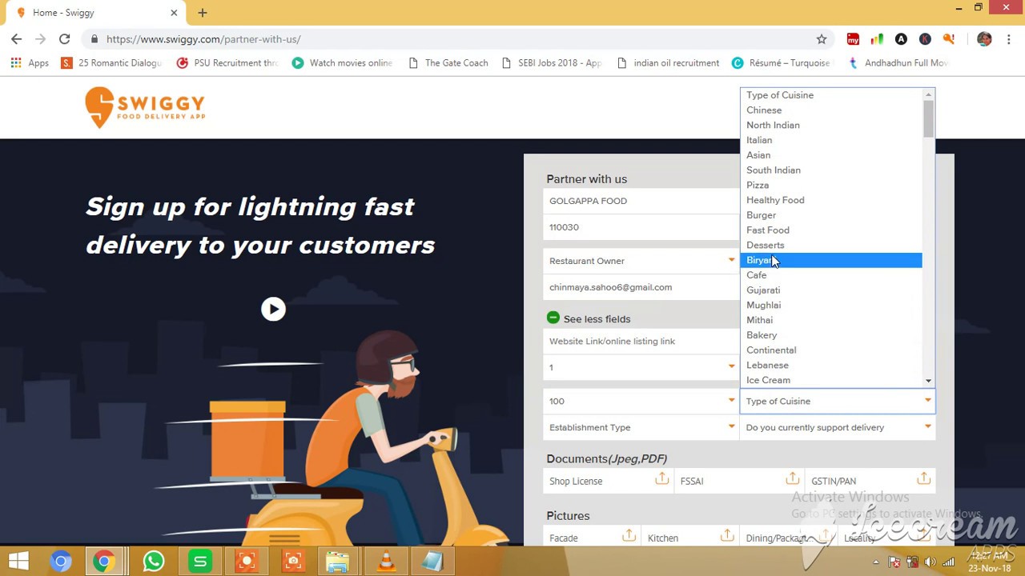Image resolution: width=1025 pixels, height=576 pixels.
Task: Open 'The Gate Coach' bookmark
Action: 448,62
